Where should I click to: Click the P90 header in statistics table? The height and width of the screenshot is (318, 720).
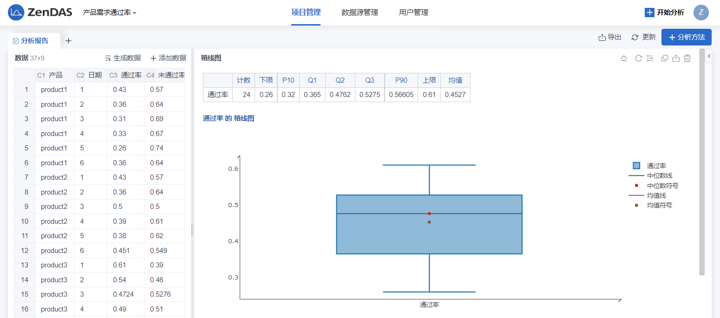[x=401, y=80]
